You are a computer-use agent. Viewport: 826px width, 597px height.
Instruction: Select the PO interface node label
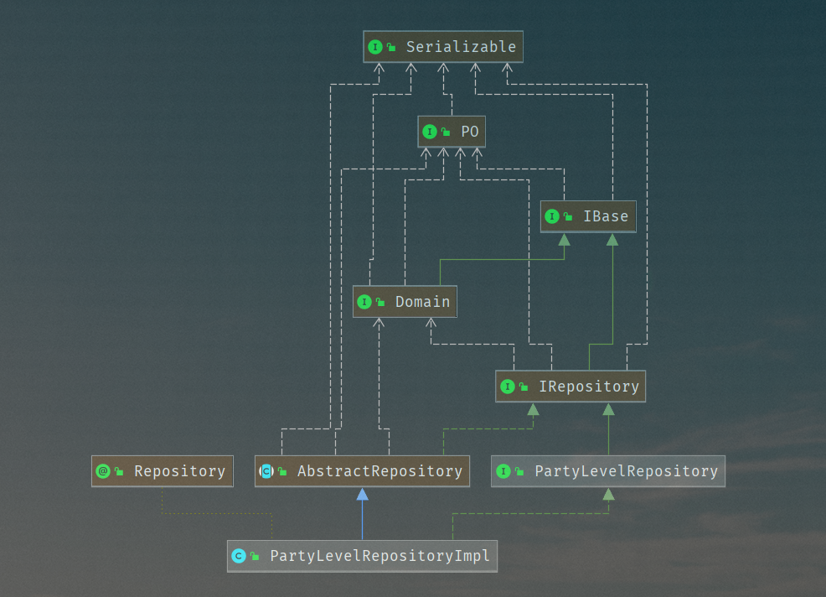point(470,132)
